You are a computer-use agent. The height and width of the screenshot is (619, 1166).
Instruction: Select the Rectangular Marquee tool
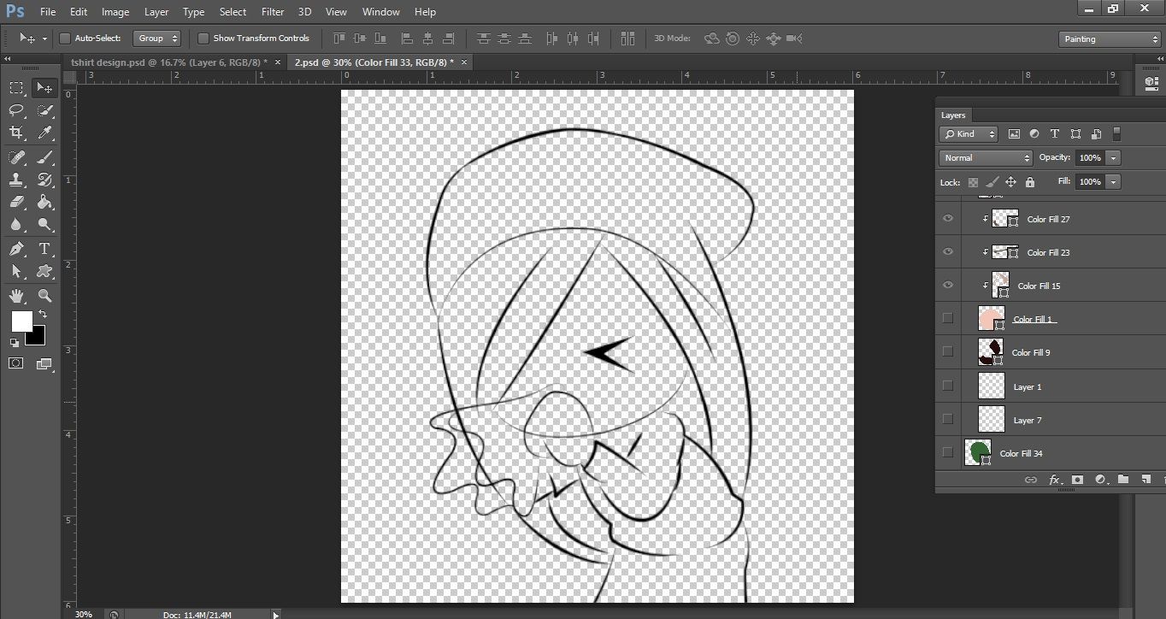(16, 87)
